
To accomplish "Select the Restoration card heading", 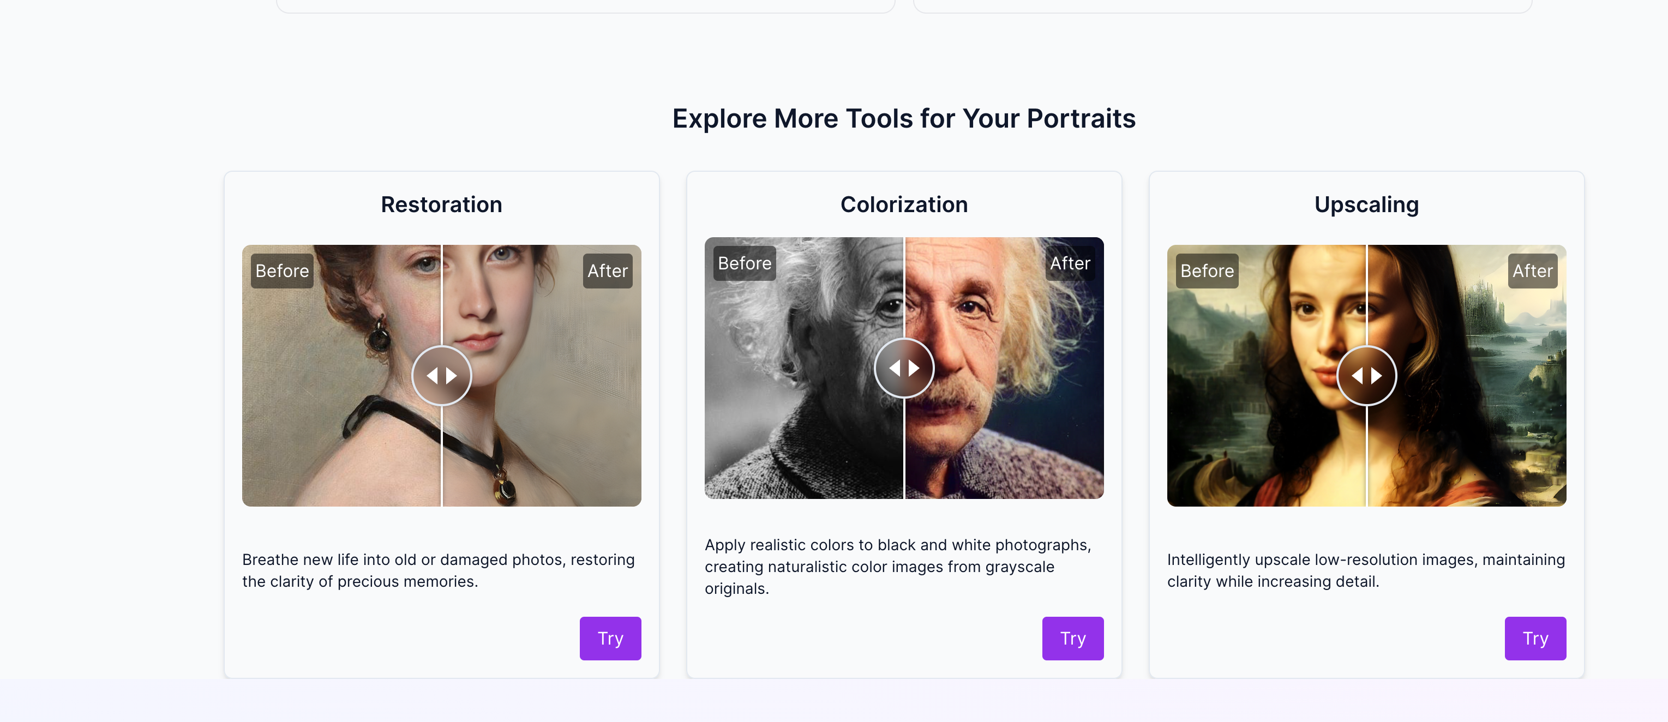I will tap(441, 204).
